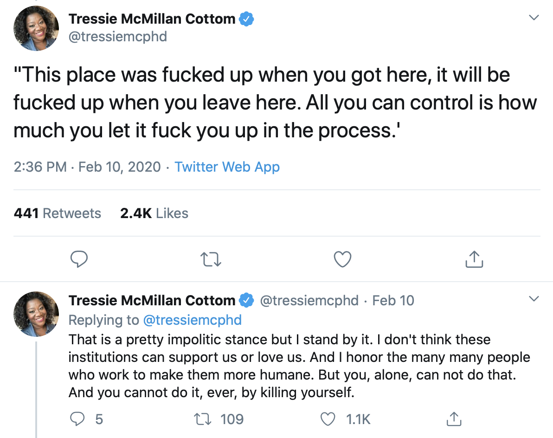This screenshot has height=438, width=553.
Task: Retweet the reply tweet
Action: click(x=202, y=419)
